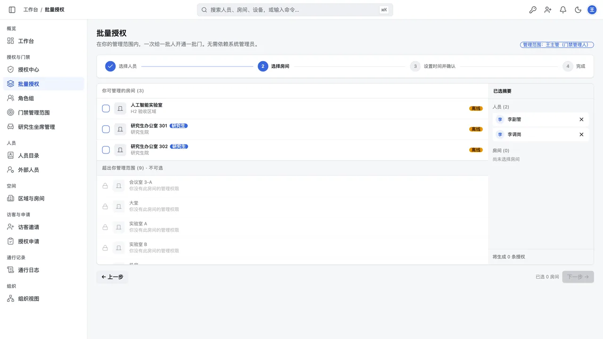
Task: Click the lock icon beside 实验室 A
Action: (106, 227)
